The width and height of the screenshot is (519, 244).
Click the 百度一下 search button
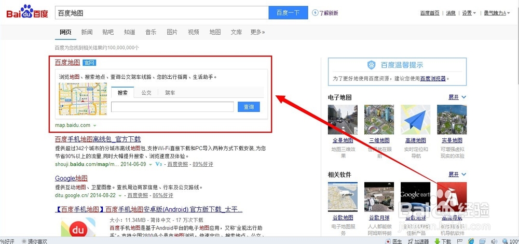pyautogui.click(x=288, y=13)
